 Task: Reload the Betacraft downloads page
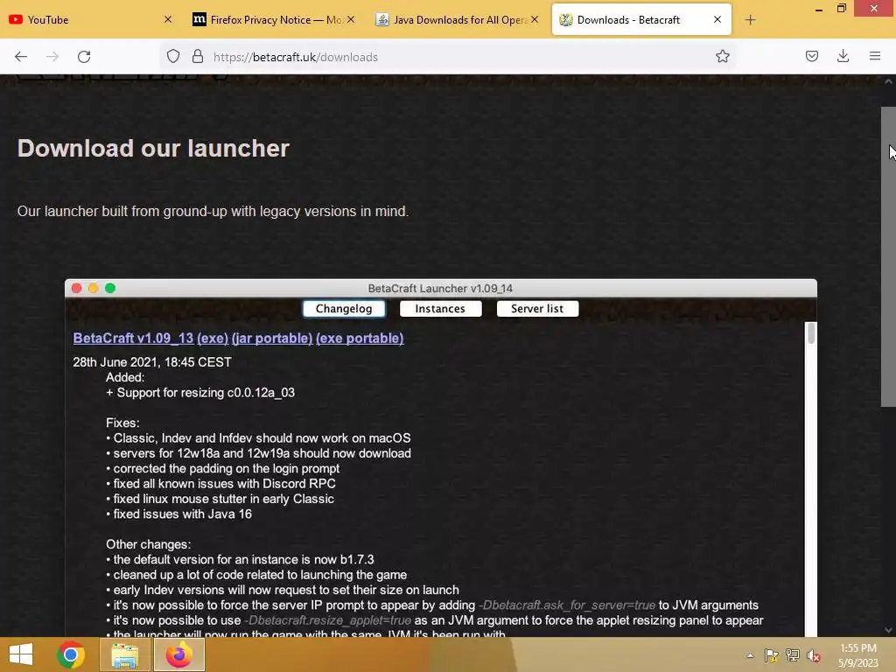coord(84,57)
